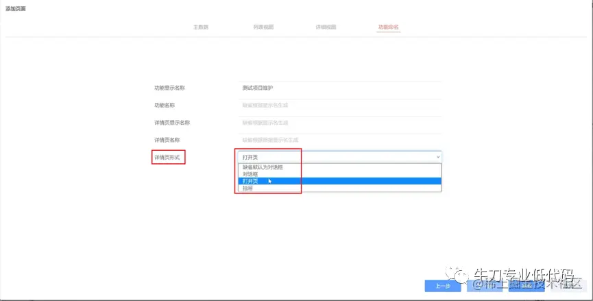The image size is (593, 301).
Task: Select the highlighted 打开页 option
Action: 339,181
